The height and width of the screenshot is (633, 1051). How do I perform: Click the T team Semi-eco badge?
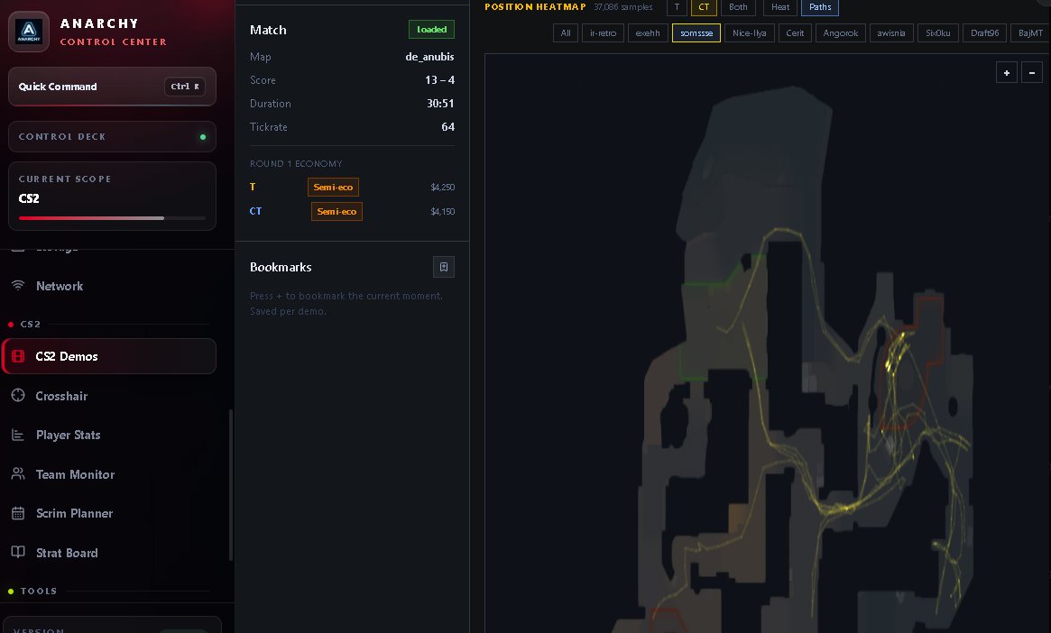coord(333,187)
